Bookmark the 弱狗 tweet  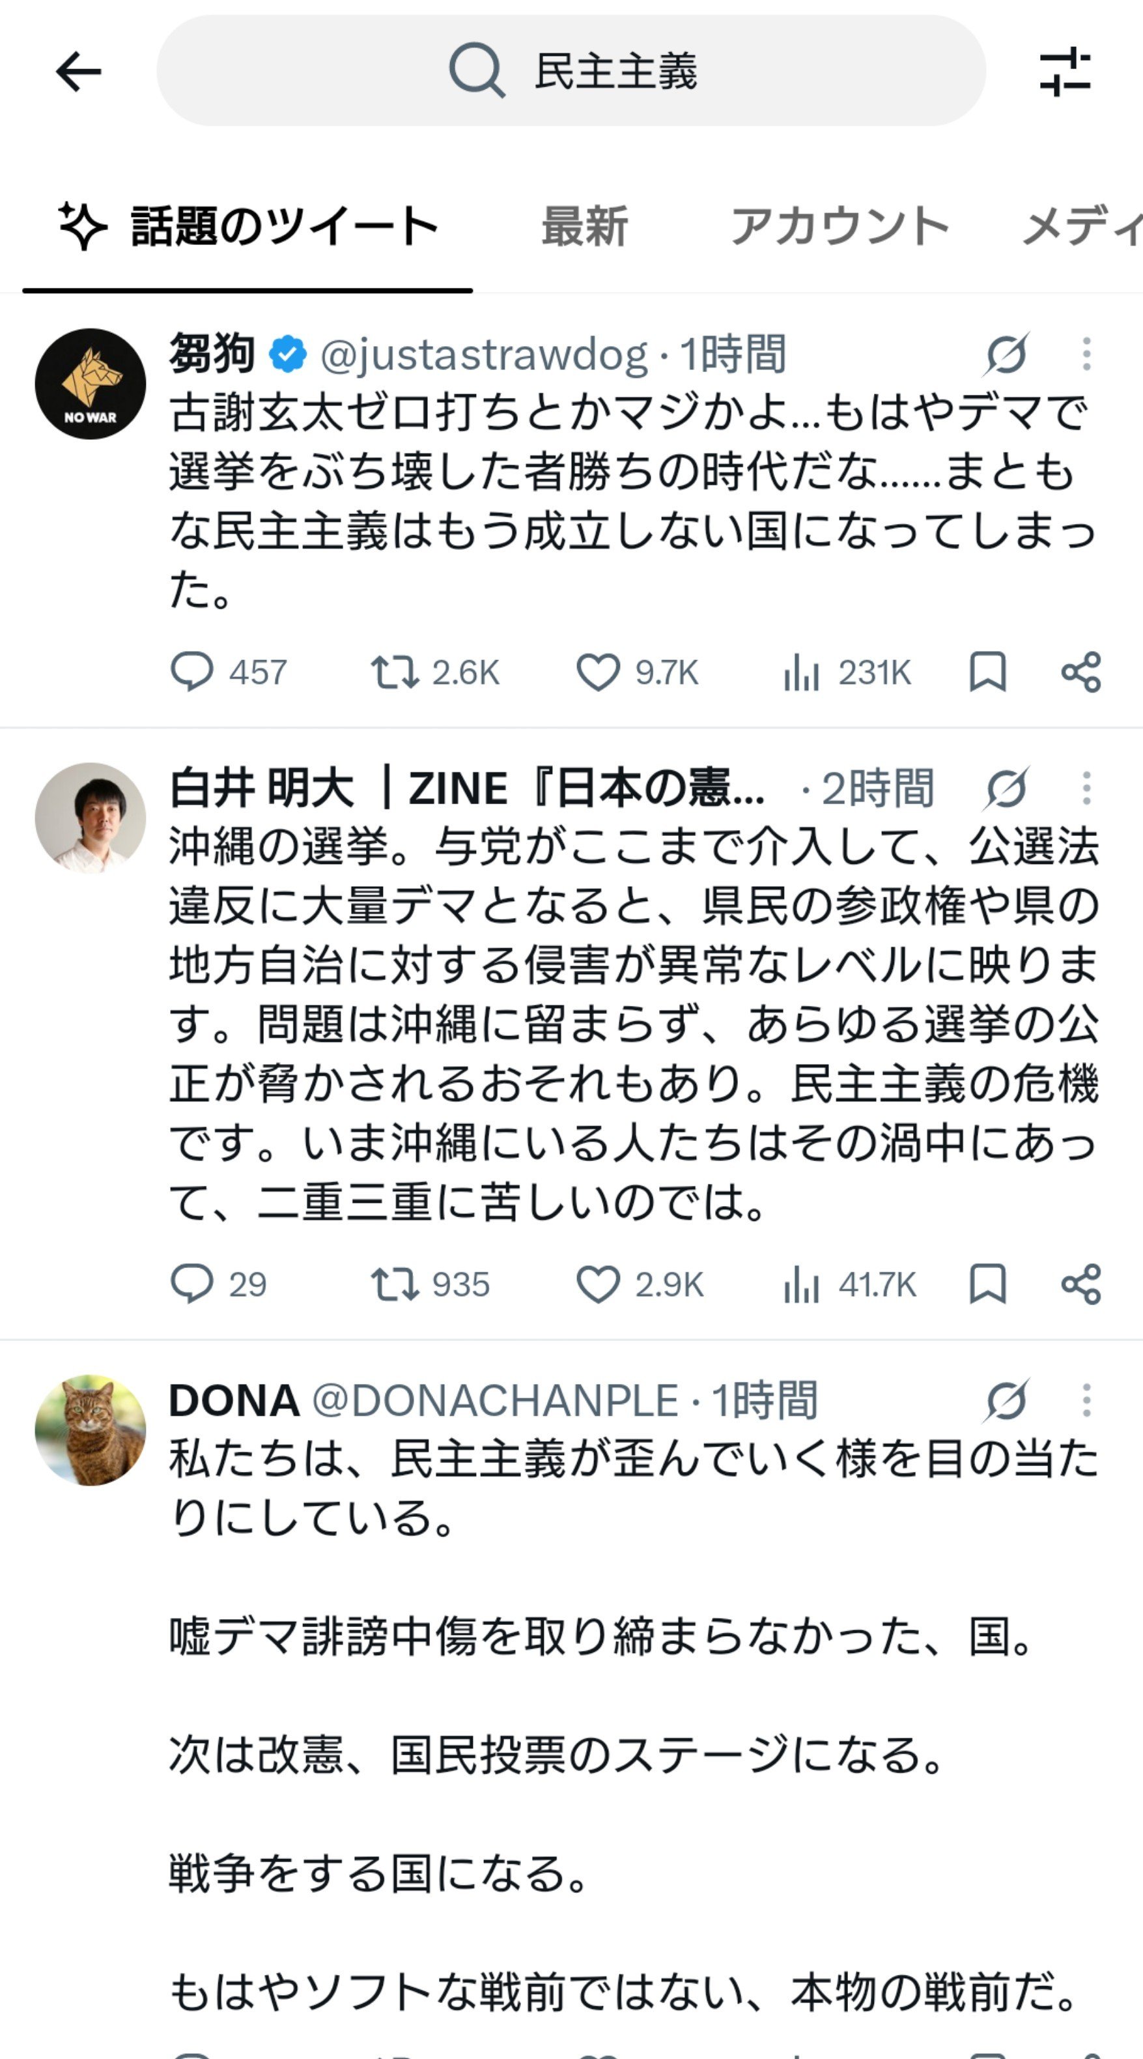click(987, 671)
